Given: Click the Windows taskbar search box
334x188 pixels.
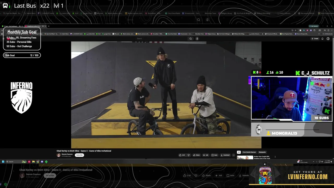Looking at the screenshot, I should click(16, 162).
